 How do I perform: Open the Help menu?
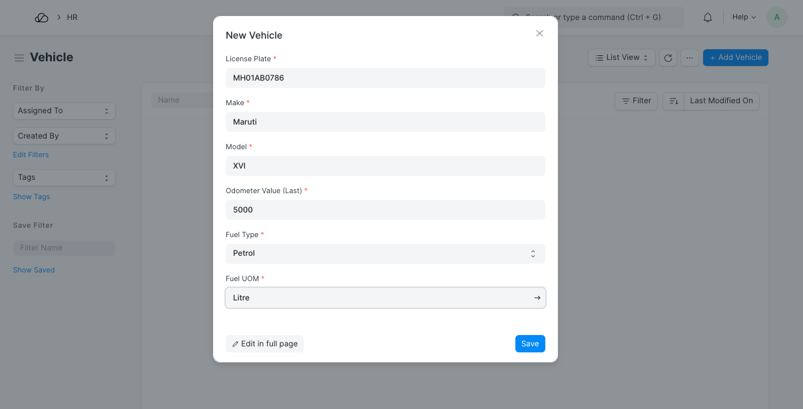[744, 17]
